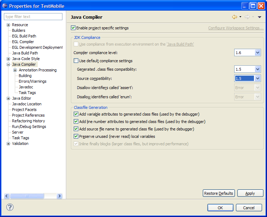Click the Java Compiler tree label

(x=24, y=64)
